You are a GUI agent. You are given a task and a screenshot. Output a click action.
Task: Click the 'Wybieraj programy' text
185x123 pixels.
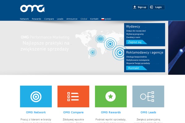(135, 34)
